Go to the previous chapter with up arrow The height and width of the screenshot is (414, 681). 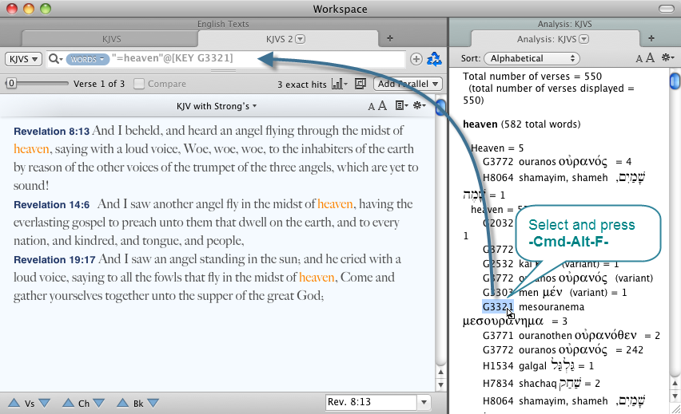[67, 403]
